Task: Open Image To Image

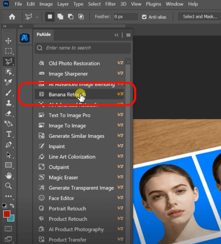Action: [79, 126]
